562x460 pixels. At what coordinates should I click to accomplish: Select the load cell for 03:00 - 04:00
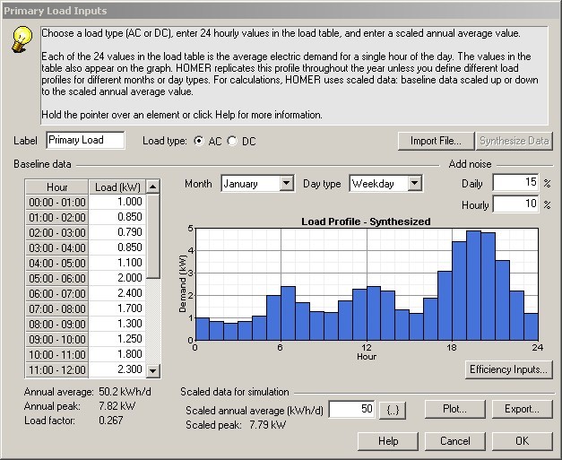[x=117, y=247]
